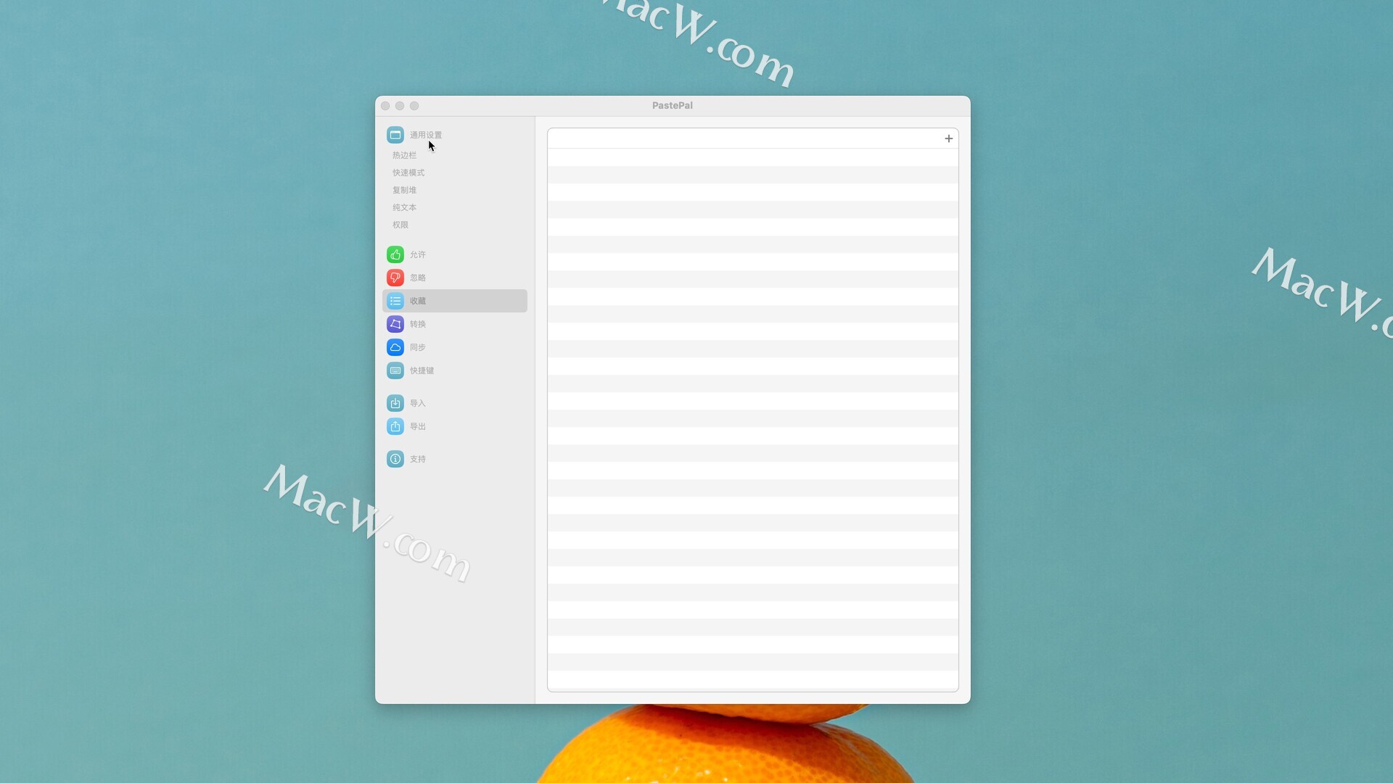Select the 热边栏 sub-item
The height and width of the screenshot is (783, 1393).
coord(404,155)
